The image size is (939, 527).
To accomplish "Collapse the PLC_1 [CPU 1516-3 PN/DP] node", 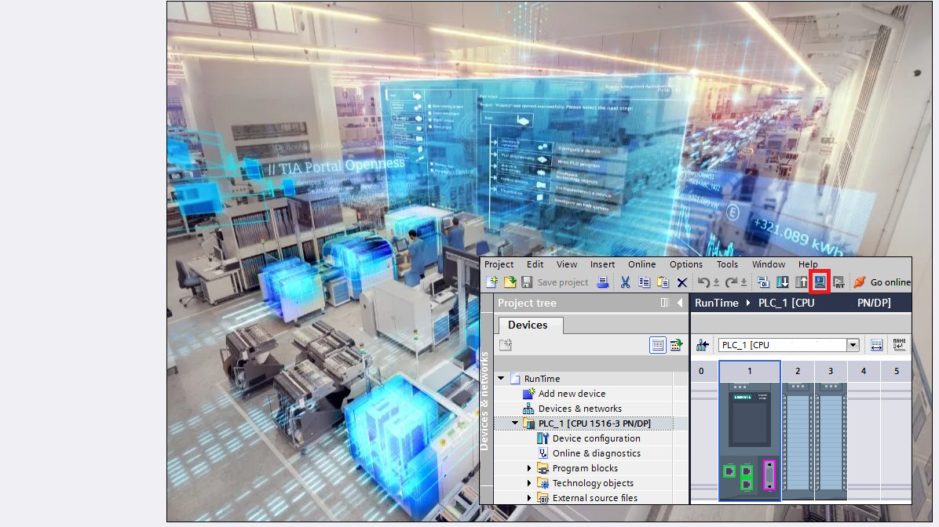I will coord(515,423).
